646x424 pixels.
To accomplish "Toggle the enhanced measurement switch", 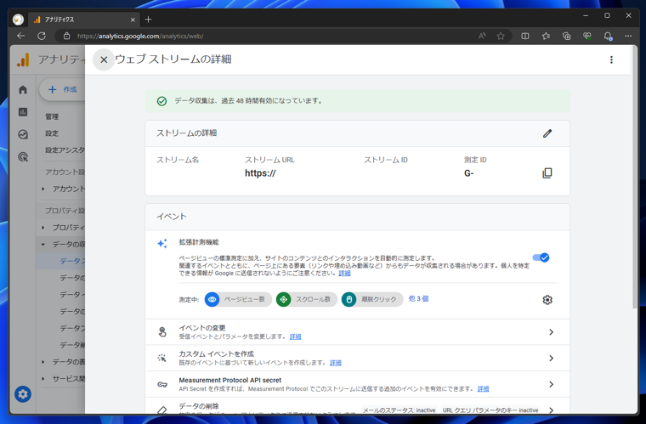I will [541, 257].
